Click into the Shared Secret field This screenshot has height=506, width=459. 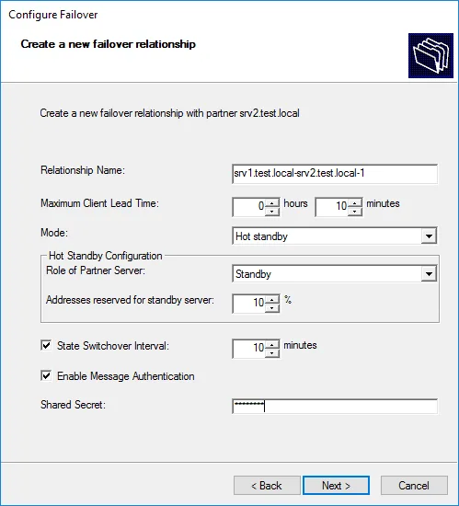[x=335, y=407]
